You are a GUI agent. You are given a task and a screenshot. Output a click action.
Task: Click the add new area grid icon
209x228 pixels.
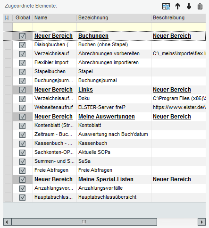tap(166, 7)
